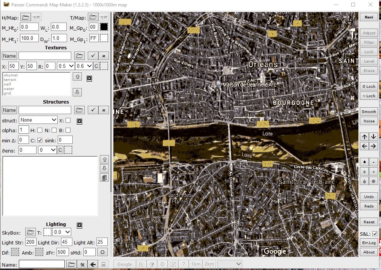Click the back arrow icon near Name field
This screenshot has width=381, height=270.
[x=93, y=264]
